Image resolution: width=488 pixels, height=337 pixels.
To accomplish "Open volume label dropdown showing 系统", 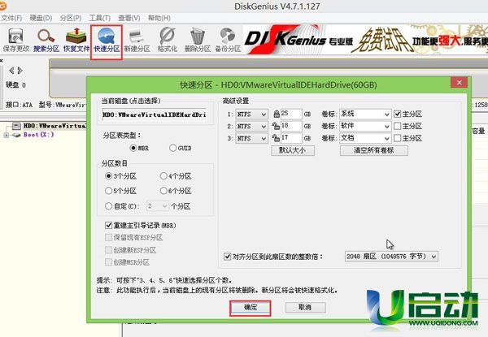I will point(364,114).
